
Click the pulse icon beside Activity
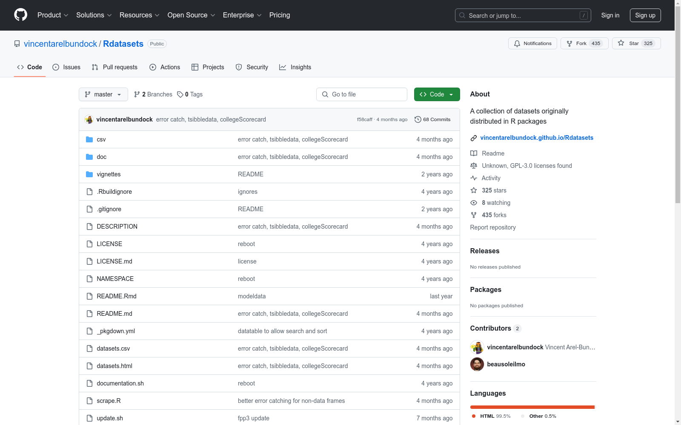(x=474, y=178)
